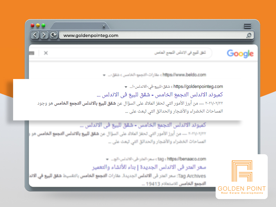The height and width of the screenshot is (207, 276).
Task: Click the browser back arrow button
Action: click(35, 35)
